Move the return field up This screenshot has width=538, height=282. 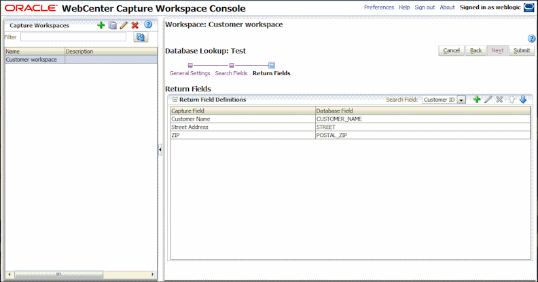tap(512, 100)
